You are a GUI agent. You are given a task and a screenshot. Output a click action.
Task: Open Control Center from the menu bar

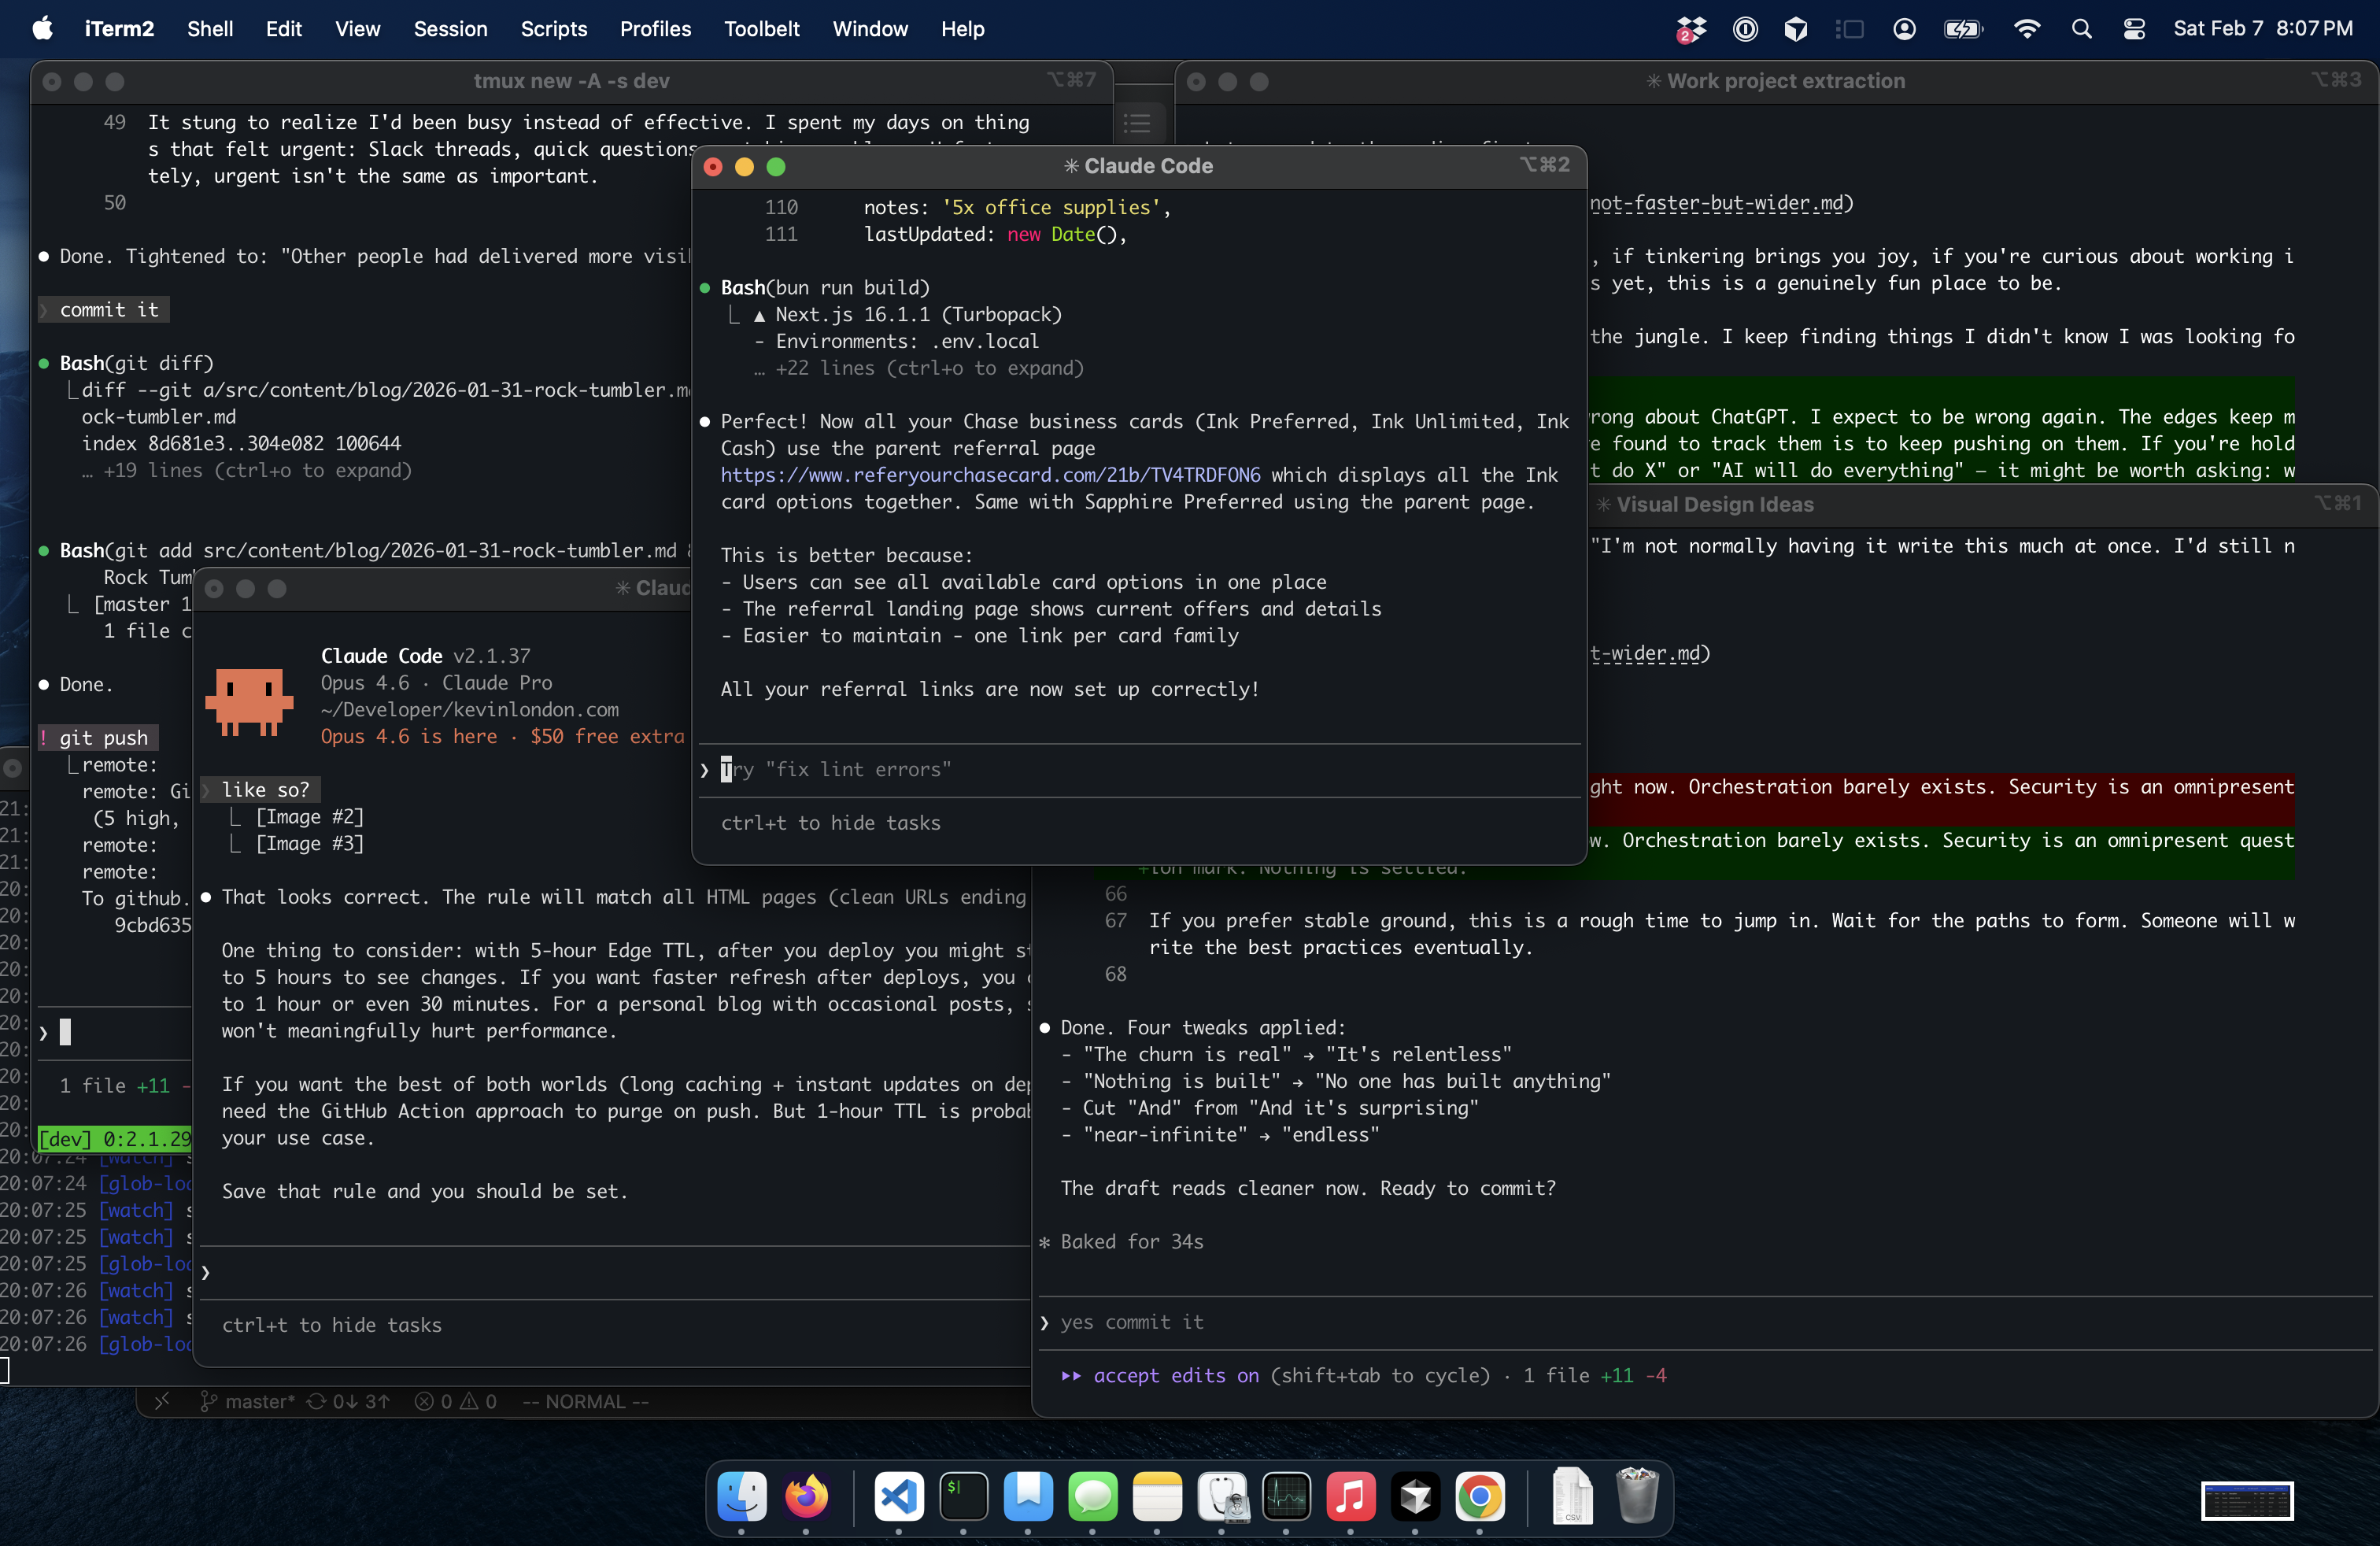pos(2134,29)
